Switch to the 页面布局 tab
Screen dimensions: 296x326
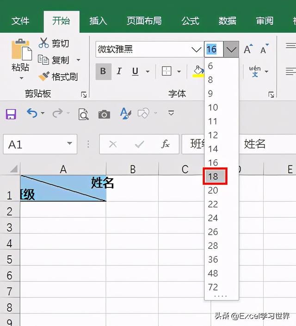[x=144, y=21]
